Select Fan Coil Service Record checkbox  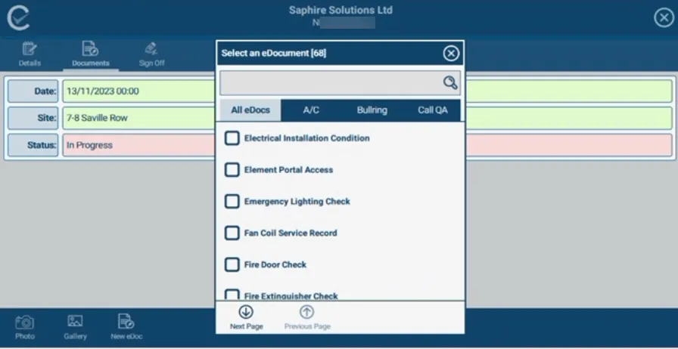(x=232, y=233)
